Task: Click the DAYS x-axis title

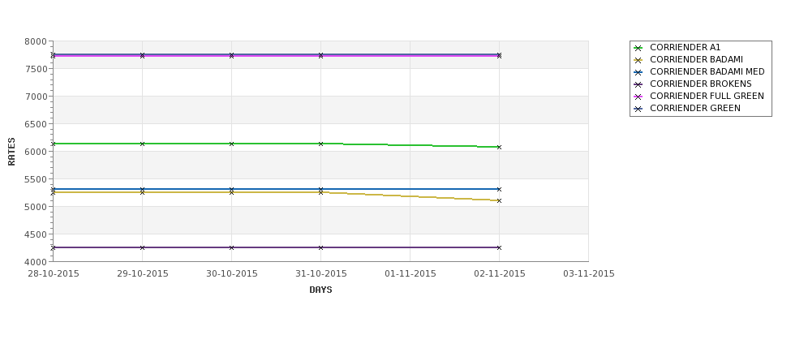Action: tap(320, 290)
